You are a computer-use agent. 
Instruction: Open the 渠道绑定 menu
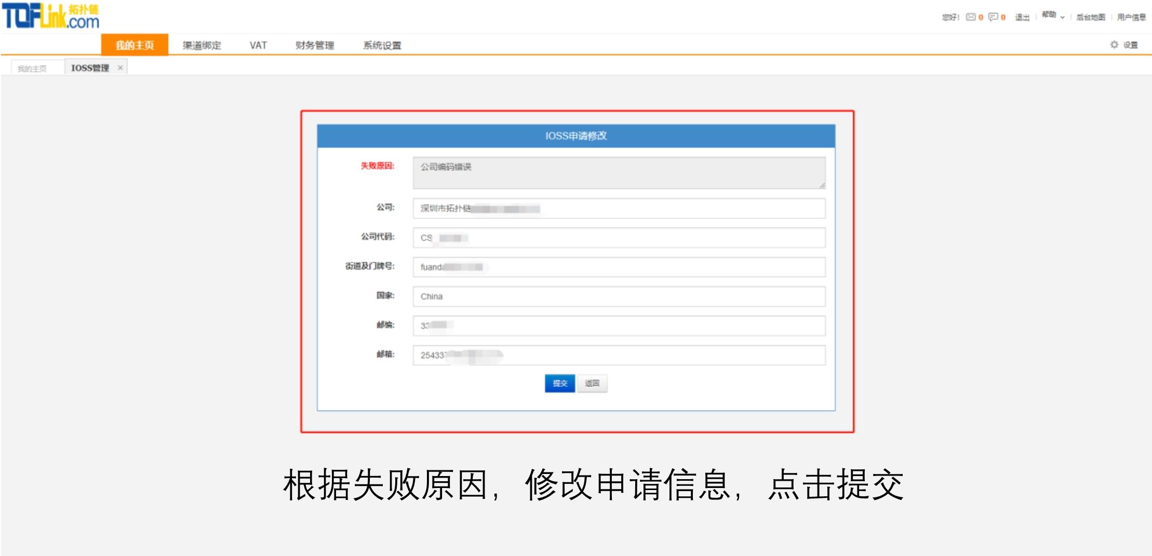pos(201,45)
